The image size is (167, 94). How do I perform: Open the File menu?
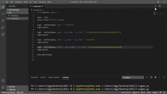click(7, 2)
